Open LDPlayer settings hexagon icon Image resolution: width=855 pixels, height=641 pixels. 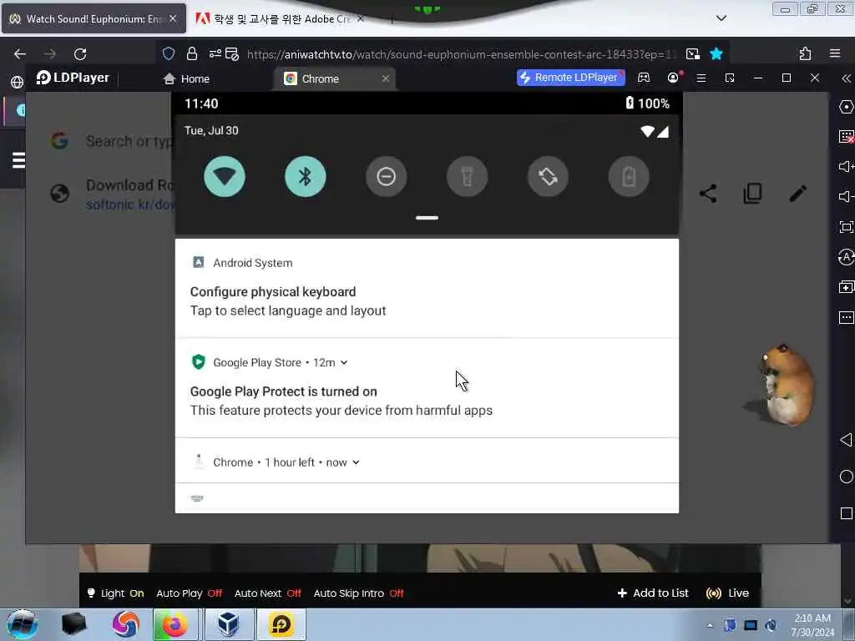846,107
